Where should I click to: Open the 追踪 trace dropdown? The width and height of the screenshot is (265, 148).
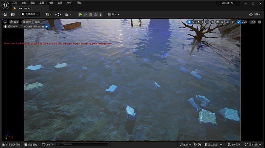[x=185, y=145]
